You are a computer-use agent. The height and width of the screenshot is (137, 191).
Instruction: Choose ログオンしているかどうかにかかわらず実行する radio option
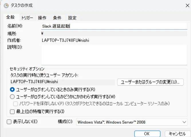pyautogui.click(x=12, y=97)
